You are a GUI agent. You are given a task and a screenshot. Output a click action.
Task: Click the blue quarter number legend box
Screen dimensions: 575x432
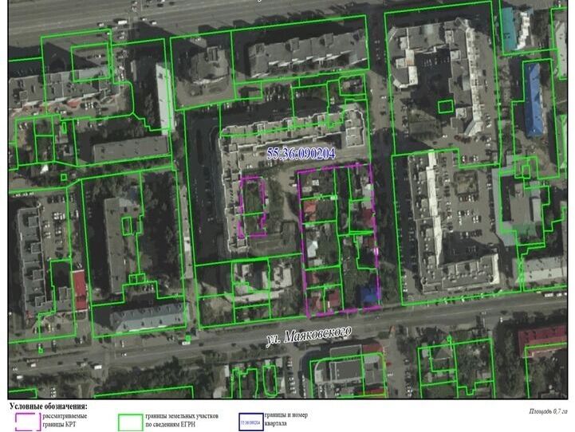(x=250, y=420)
